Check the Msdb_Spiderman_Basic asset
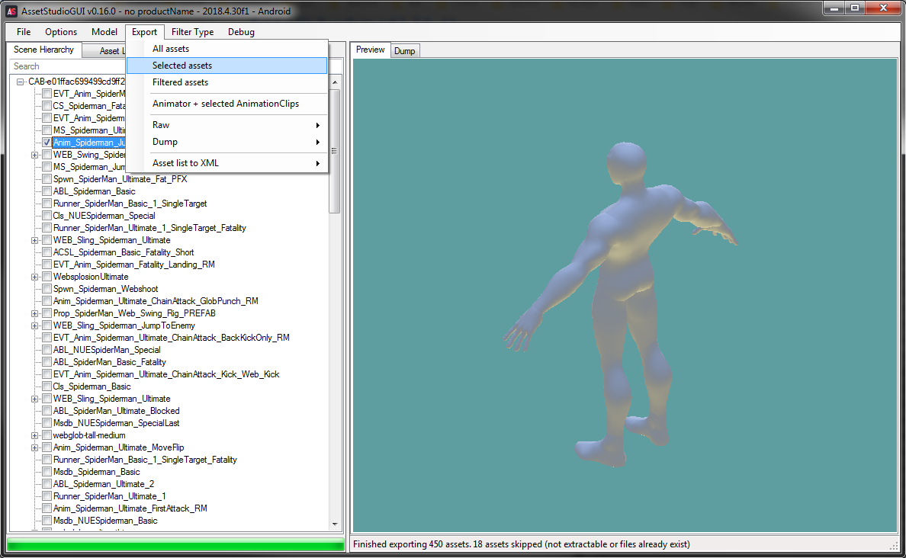 pos(47,472)
